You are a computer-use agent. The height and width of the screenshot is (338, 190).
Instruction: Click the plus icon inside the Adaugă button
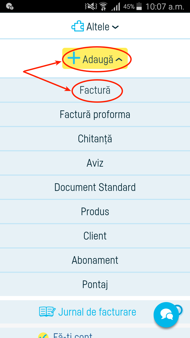coord(74,58)
